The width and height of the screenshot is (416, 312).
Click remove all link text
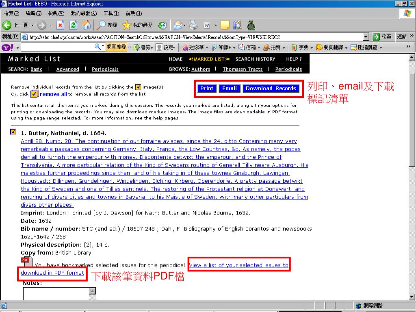53,94
